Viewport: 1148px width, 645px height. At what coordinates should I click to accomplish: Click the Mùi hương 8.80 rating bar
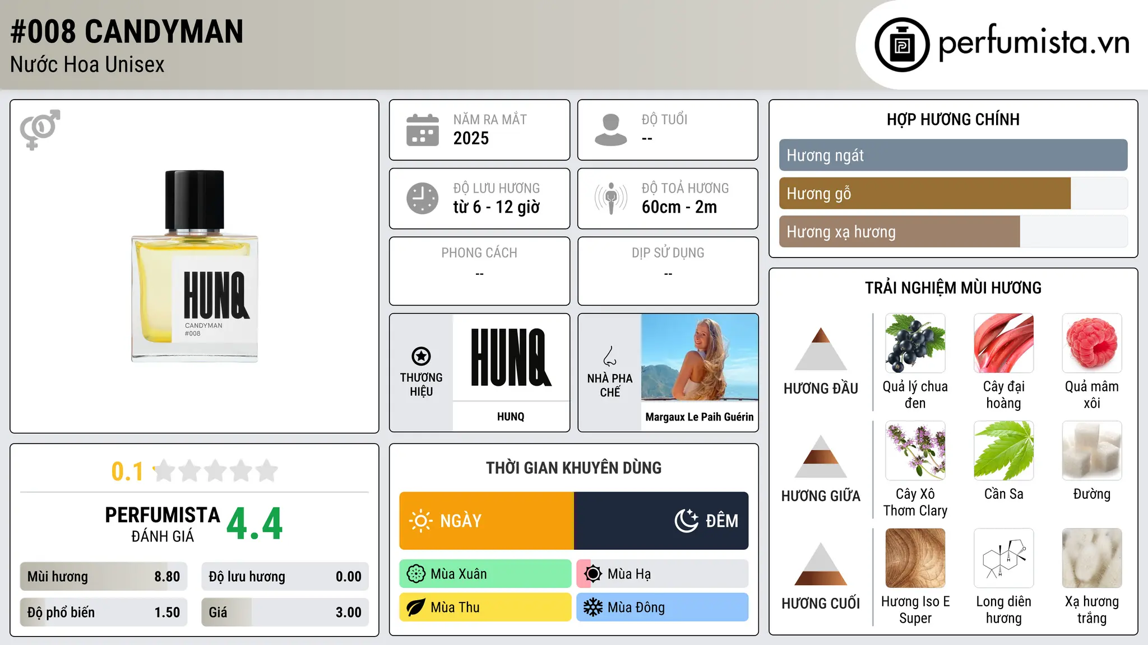click(x=104, y=577)
